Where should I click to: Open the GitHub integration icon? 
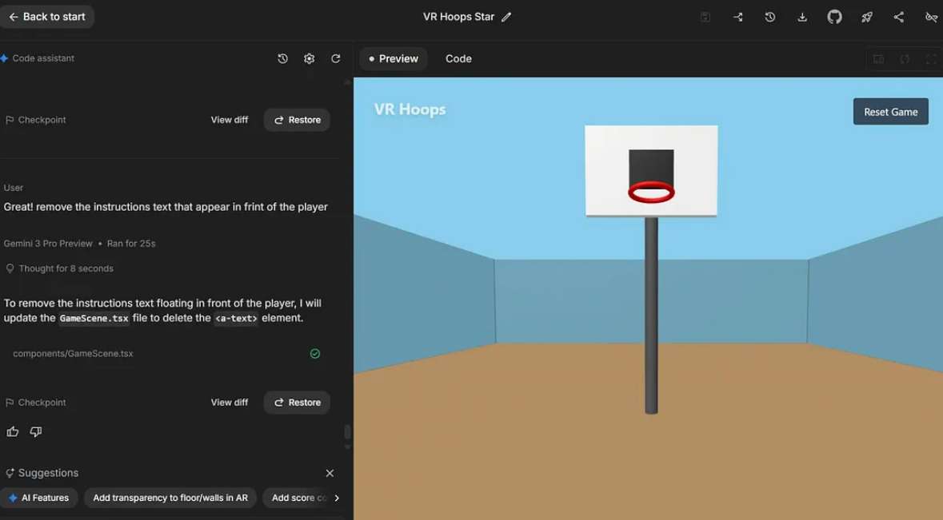(x=834, y=16)
